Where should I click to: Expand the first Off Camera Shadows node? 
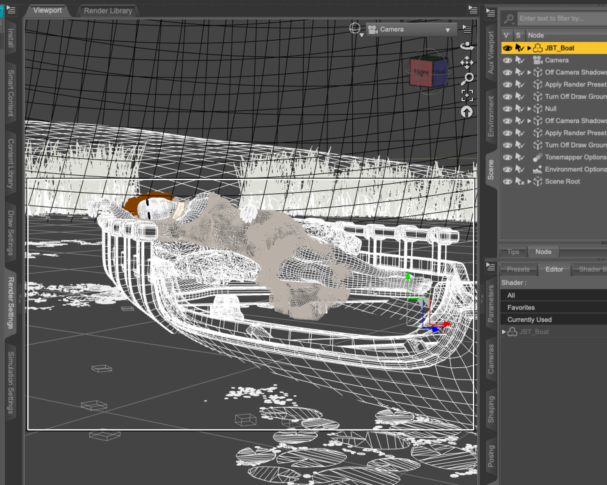pos(529,72)
